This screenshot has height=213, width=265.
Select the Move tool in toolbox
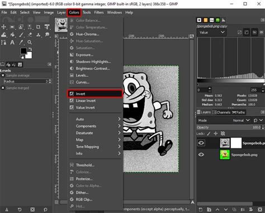point(4,27)
